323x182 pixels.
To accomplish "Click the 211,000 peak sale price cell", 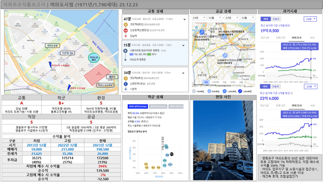I will 68,149.
